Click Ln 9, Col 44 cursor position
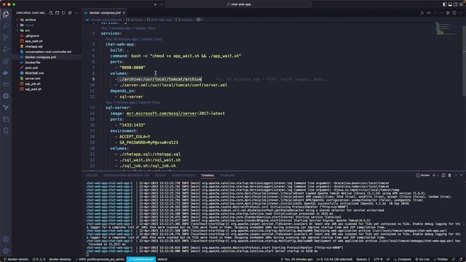The image size is (466, 262). click(334, 259)
